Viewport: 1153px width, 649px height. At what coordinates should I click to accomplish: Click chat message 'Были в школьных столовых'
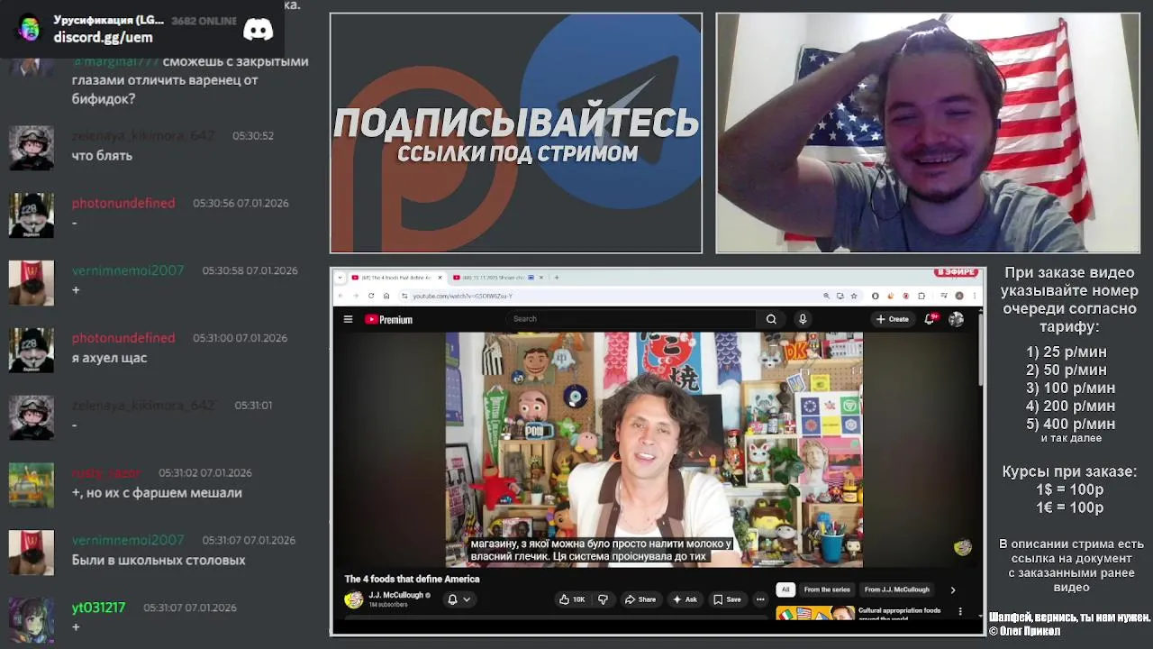click(x=159, y=560)
